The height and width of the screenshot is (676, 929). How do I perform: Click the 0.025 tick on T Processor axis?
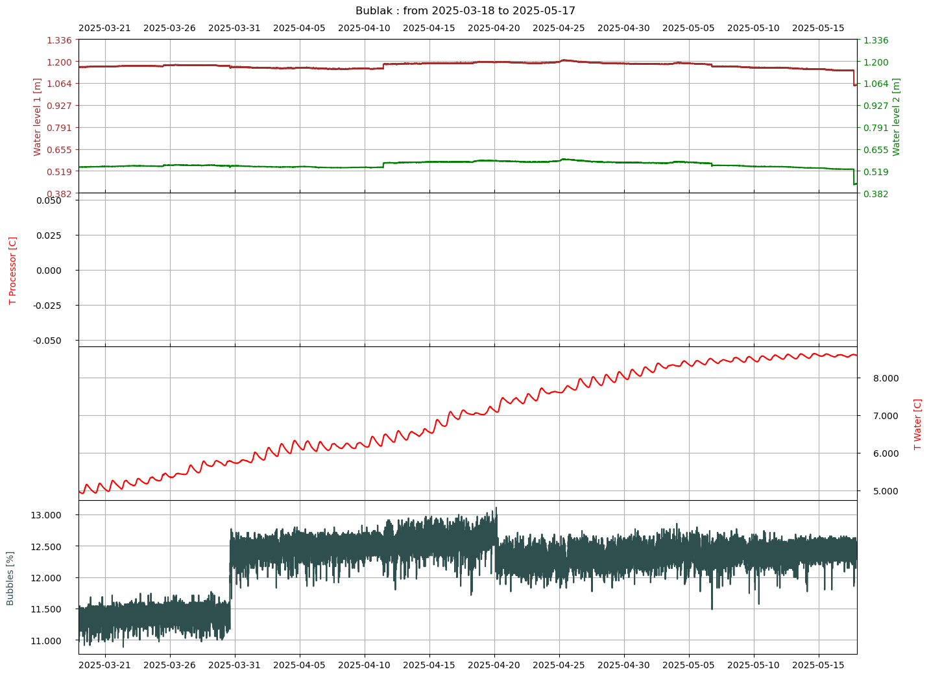pyautogui.click(x=49, y=235)
